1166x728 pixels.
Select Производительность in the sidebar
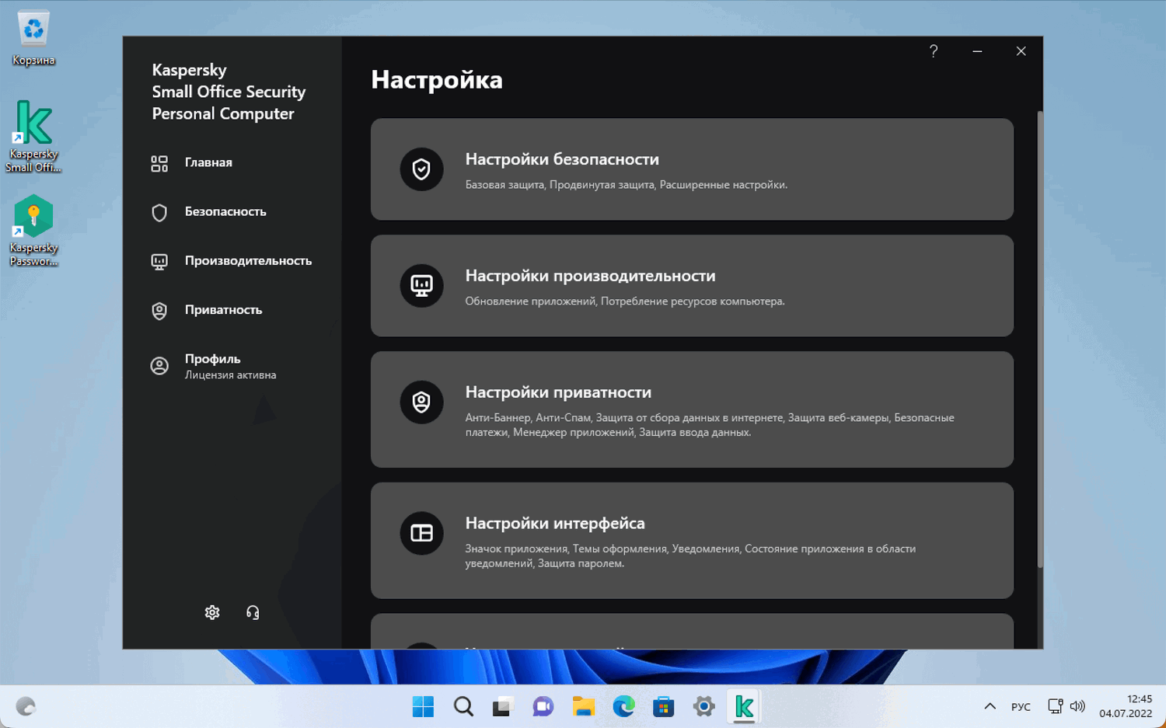248,261
